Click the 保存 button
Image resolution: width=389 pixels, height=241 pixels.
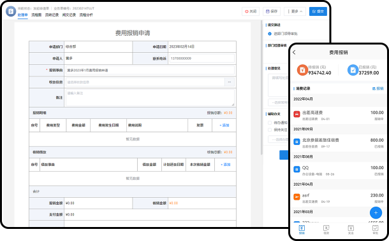[x=272, y=11]
